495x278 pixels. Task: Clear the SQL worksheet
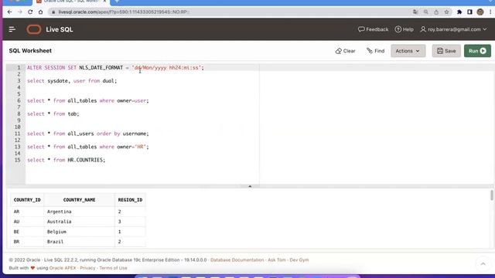tap(346, 51)
